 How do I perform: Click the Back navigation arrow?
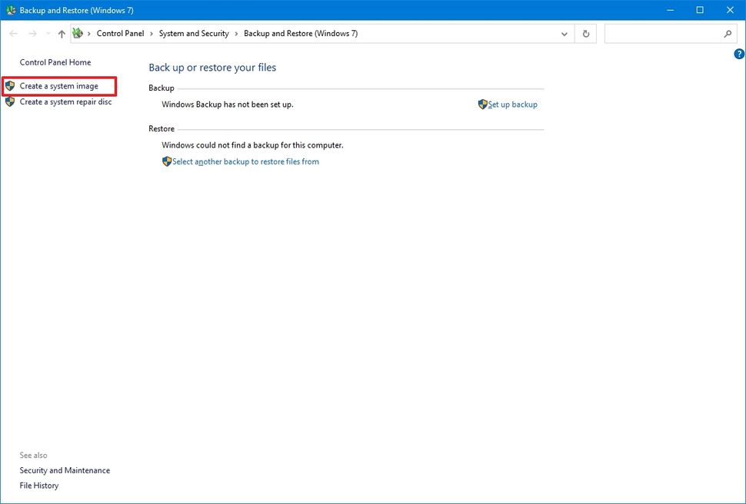(13, 33)
